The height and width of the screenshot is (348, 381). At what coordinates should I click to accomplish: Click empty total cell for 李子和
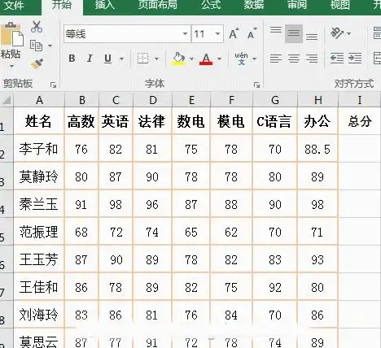360,149
